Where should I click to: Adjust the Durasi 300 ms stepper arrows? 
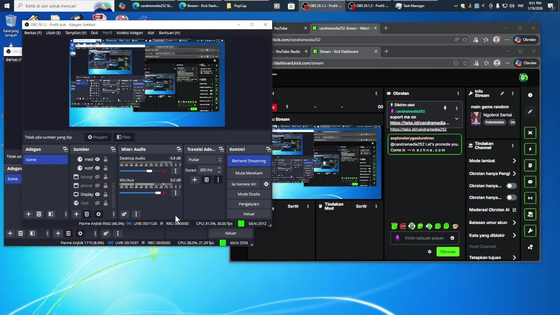tap(219, 170)
